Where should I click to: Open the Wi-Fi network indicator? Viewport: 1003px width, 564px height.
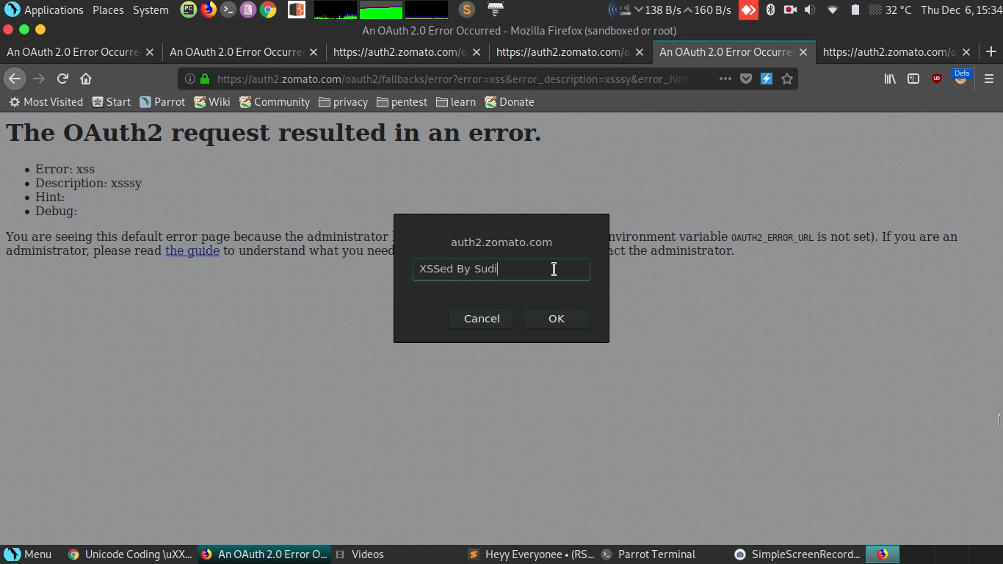[833, 10]
